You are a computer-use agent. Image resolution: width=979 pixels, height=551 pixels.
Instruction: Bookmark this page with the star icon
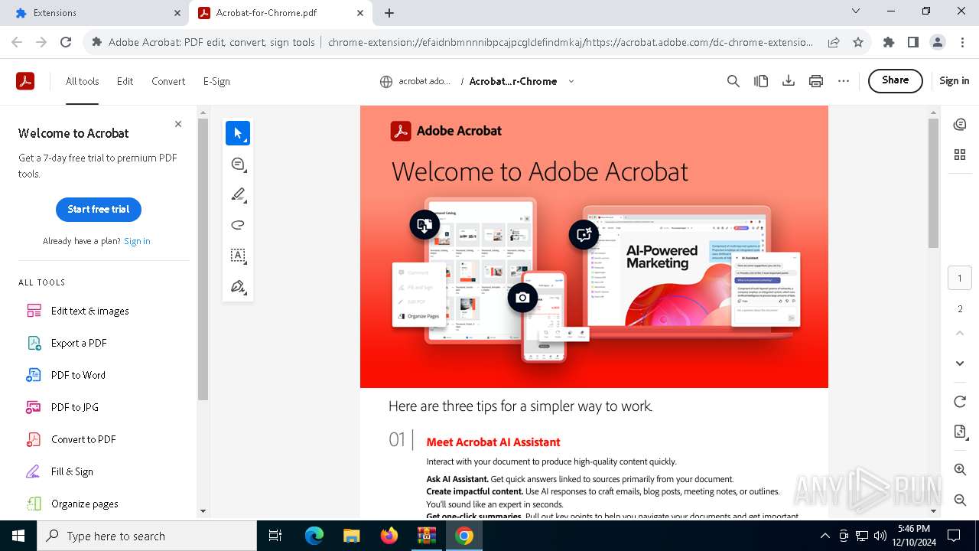point(858,43)
